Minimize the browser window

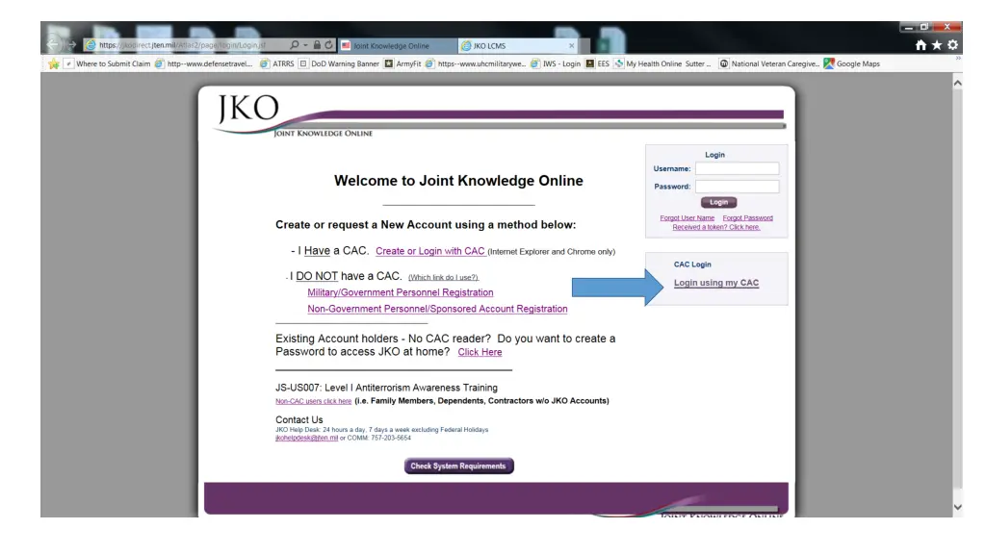[x=908, y=27]
